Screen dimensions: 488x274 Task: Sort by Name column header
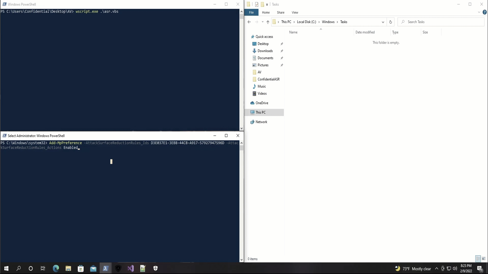click(x=321, y=32)
